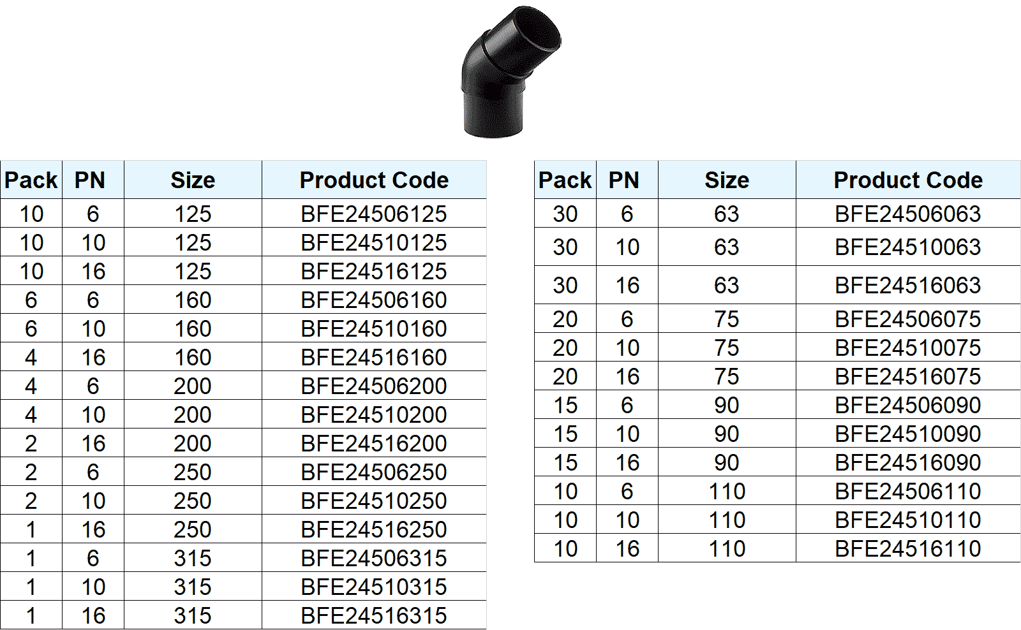Select product code BFE24506160

pos(374,300)
